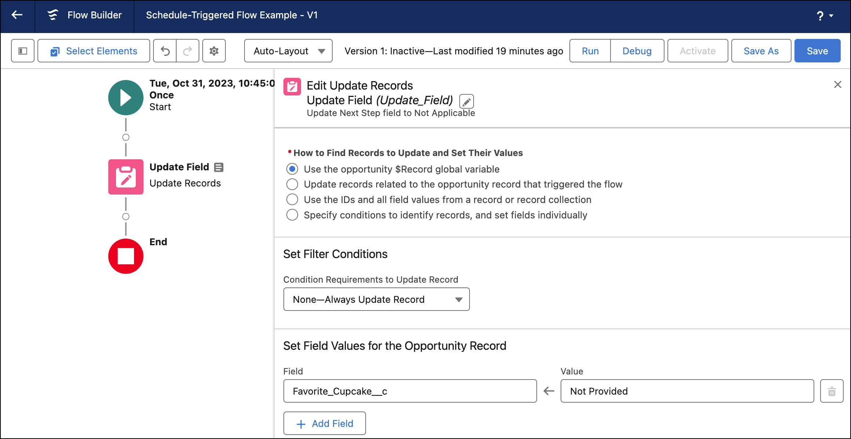Viewport: 851px width, 439px height.
Task: Undo the last change
Action: (x=165, y=51)
